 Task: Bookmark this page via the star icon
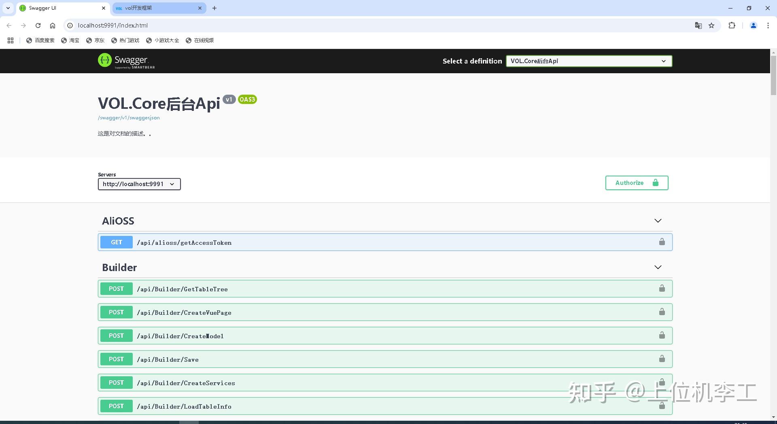pos(711,25)
